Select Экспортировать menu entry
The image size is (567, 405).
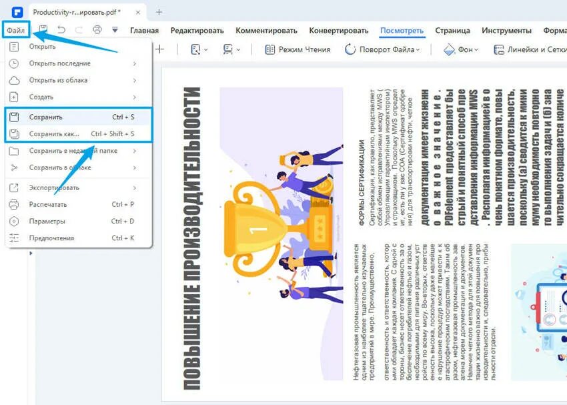pyautogui.click(x=79, y=187)
